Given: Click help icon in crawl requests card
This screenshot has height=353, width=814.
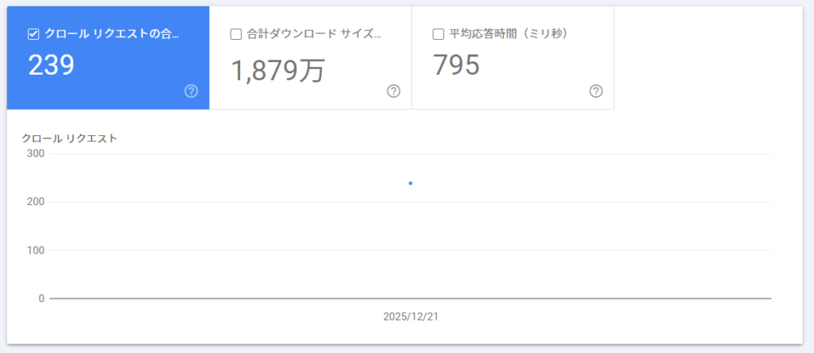Looking at the screenshot, I should pos(191,91).
